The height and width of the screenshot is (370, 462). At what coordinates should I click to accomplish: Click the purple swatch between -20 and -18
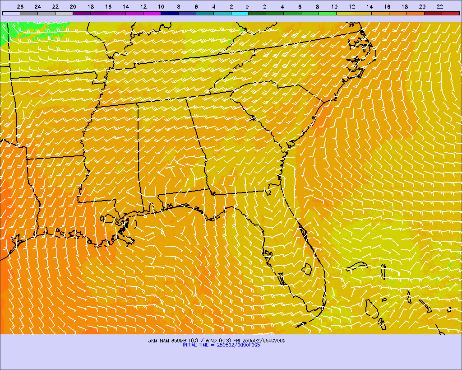(82, 13)
